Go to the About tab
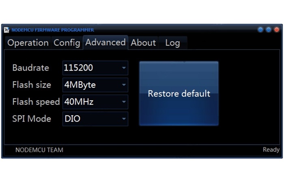 [143, 43]
